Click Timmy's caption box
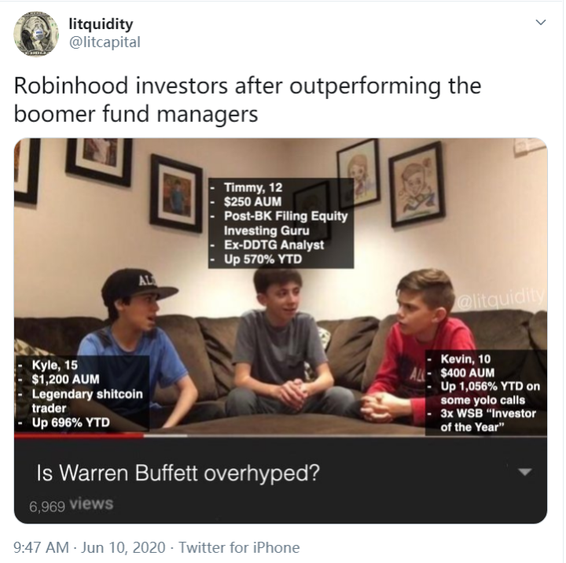This screenshot has height=563, width=566. 281,223
